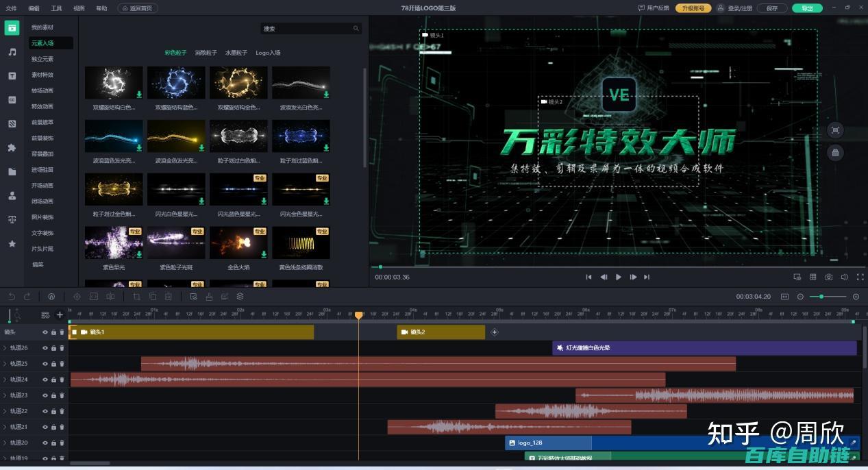Toggle visibility of 轨道26

click(x=45, y=348)
